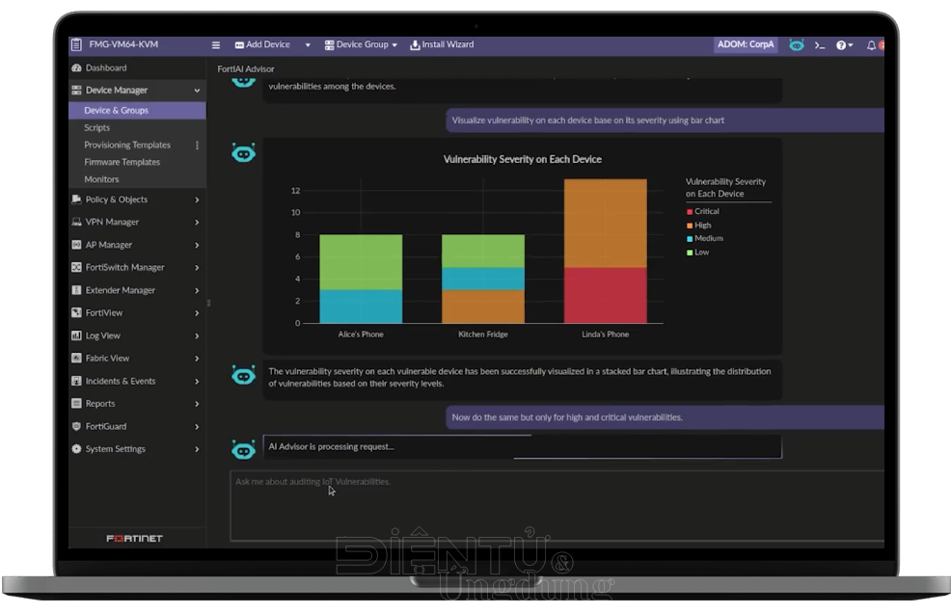
Task: Open the help question mark menu
Action: click(x=844, y=45)
